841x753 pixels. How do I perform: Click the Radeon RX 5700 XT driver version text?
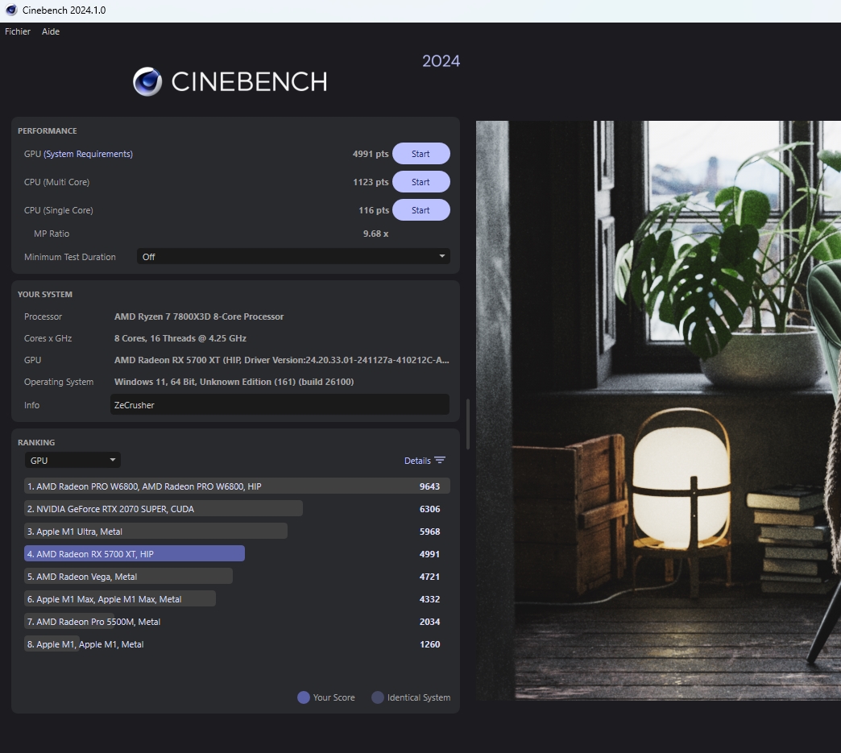tap(282, 360)
